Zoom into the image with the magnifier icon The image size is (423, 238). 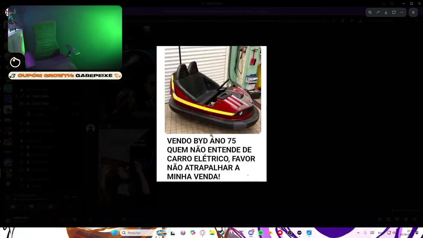tap(370, 12)
